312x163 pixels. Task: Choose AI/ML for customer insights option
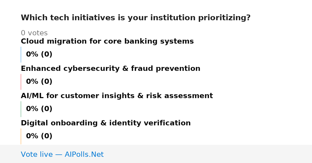[x=117, y=96]
